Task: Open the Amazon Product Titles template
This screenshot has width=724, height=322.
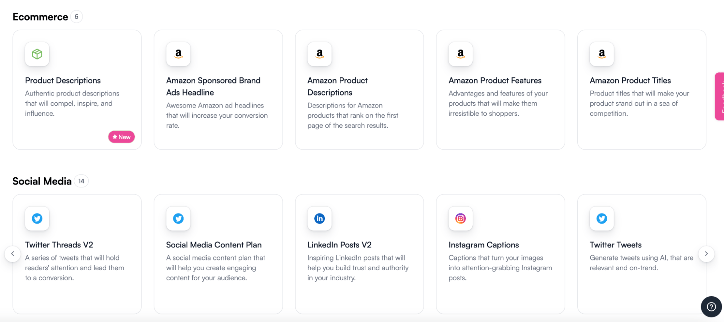Action: click(630, 80)
